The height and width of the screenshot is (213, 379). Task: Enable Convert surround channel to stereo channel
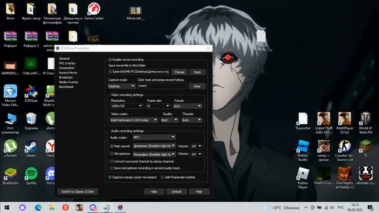coord(111,162)
